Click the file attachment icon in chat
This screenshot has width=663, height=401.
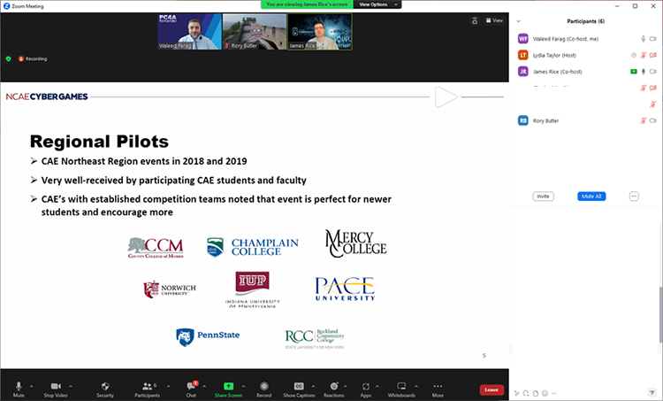click(536, 393)
